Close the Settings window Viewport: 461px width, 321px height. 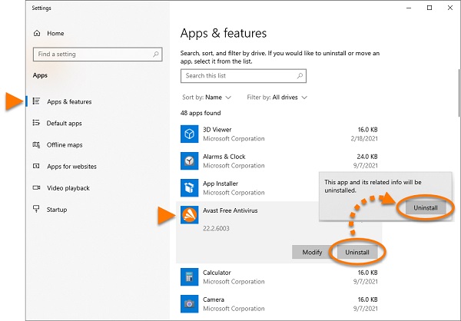[449, 8]
